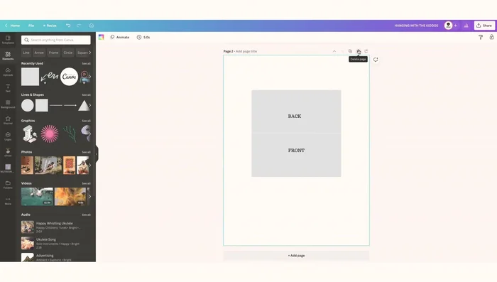This screenshot has height=282, width=497.
Task: Go back with the Home arrow
Action: click(6, 26)
